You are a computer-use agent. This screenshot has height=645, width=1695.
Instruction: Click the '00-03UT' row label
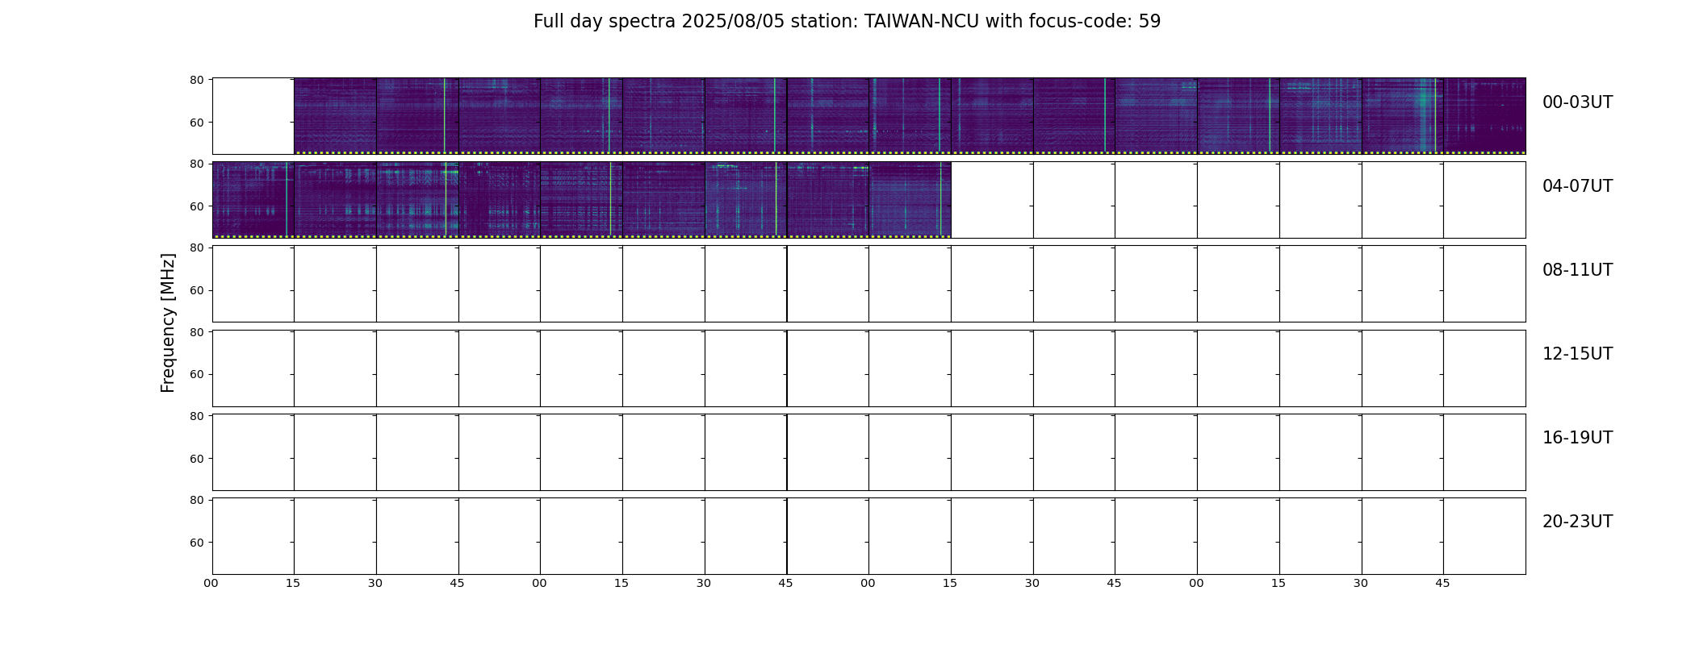[x=1577, y=102]
